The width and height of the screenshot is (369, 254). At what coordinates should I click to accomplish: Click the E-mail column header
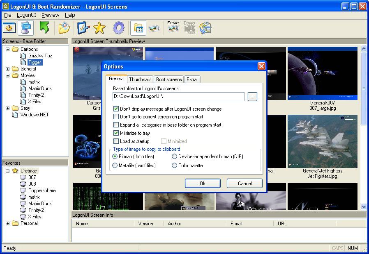[250, 224]
